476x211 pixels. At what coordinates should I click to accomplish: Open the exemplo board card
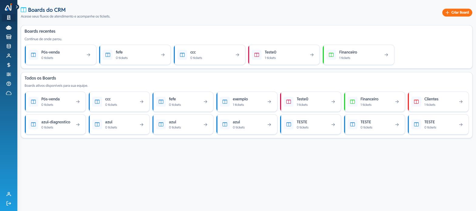pos(246,102)
